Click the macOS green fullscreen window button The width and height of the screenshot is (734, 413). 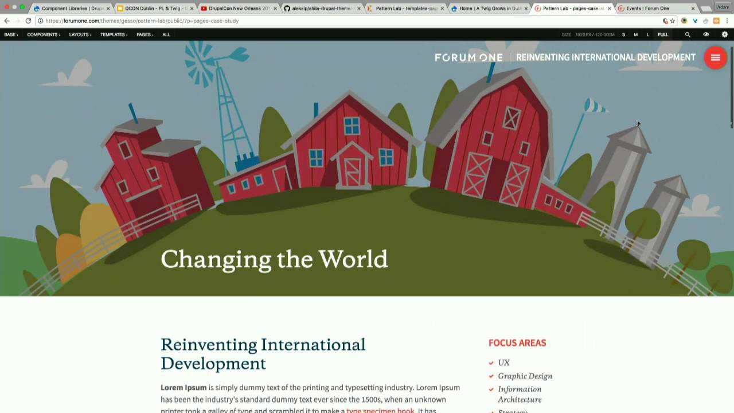(x=22, y=7)
